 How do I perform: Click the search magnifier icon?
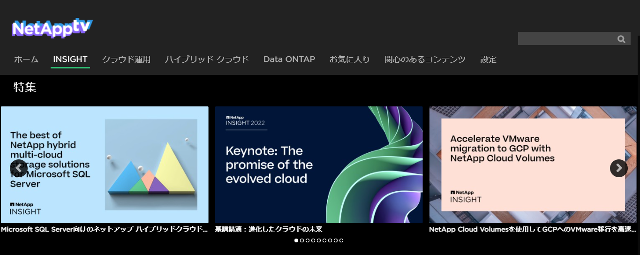pos(622,39)
